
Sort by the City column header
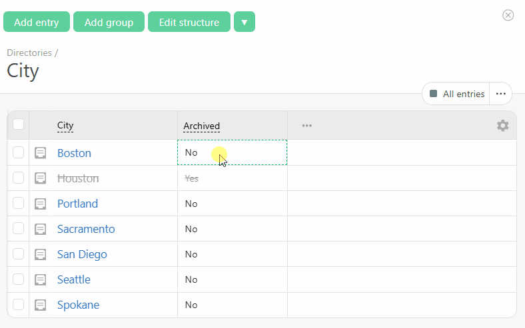[x=65, y=126]
